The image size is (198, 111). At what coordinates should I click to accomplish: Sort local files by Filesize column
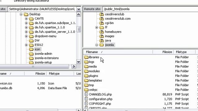click(35, 74)
